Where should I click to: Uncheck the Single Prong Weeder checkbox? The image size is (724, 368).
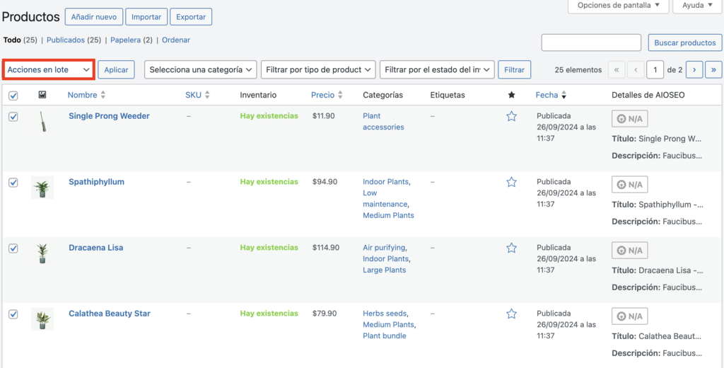[x=13, y=117]
